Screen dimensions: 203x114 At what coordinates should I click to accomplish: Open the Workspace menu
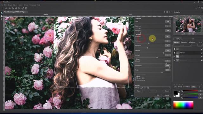pyautogui.click(x=33, y=5)
